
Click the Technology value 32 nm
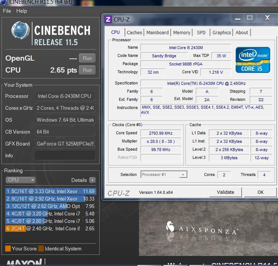pyautogui.click(x=153, y=72)
